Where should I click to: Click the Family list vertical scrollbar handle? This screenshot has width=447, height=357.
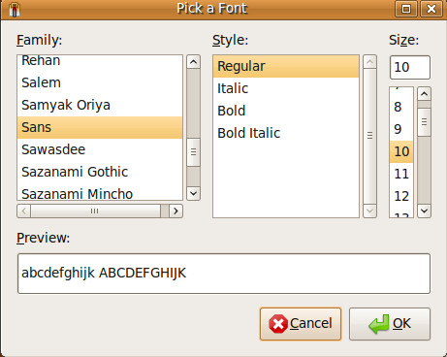click(193, 152)
